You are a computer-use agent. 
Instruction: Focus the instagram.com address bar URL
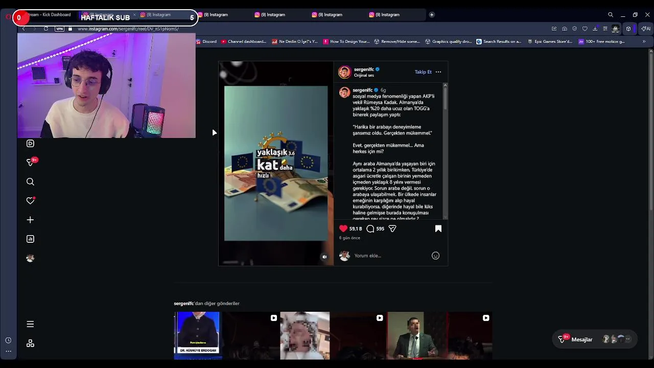(x=128, y=29)
